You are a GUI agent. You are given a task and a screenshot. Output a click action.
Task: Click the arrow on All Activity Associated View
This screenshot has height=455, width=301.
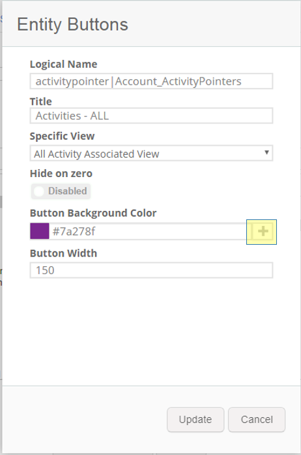point(266,152)
